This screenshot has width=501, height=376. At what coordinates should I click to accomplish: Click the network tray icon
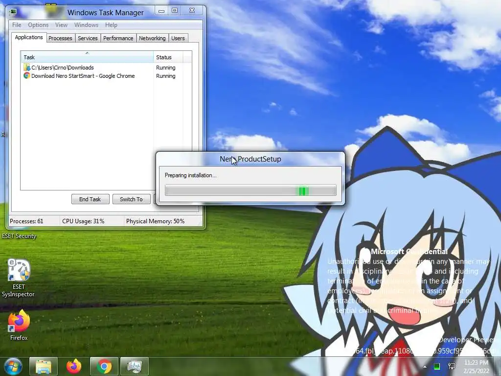[x=452, y=366]
